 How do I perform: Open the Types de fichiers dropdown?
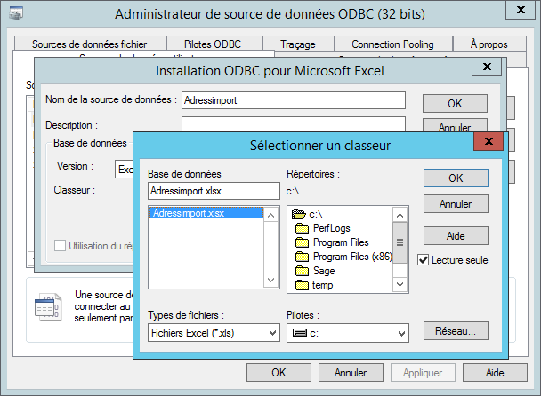click(214, 333)
